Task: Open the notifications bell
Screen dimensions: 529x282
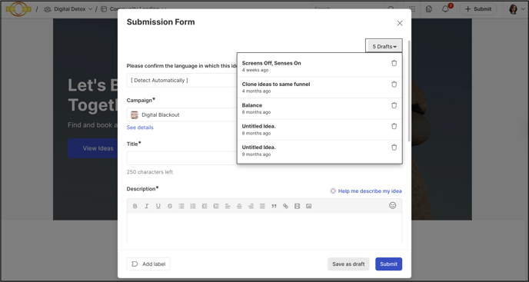Action: [446, 9]
